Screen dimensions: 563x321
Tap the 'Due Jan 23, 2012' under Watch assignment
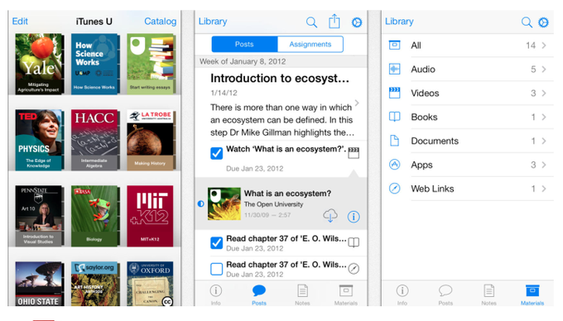point(254,169)
